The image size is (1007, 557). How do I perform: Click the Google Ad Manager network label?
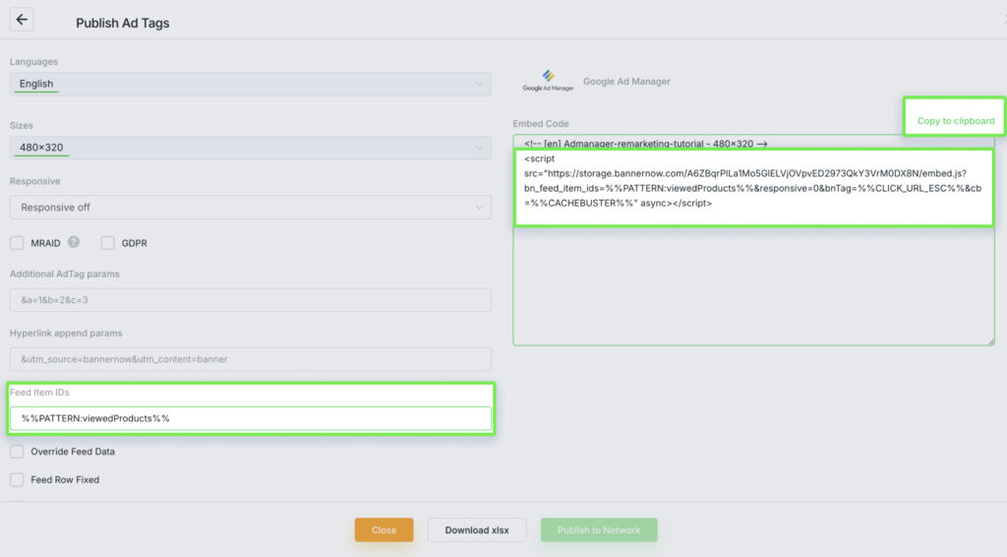(626, 82)
